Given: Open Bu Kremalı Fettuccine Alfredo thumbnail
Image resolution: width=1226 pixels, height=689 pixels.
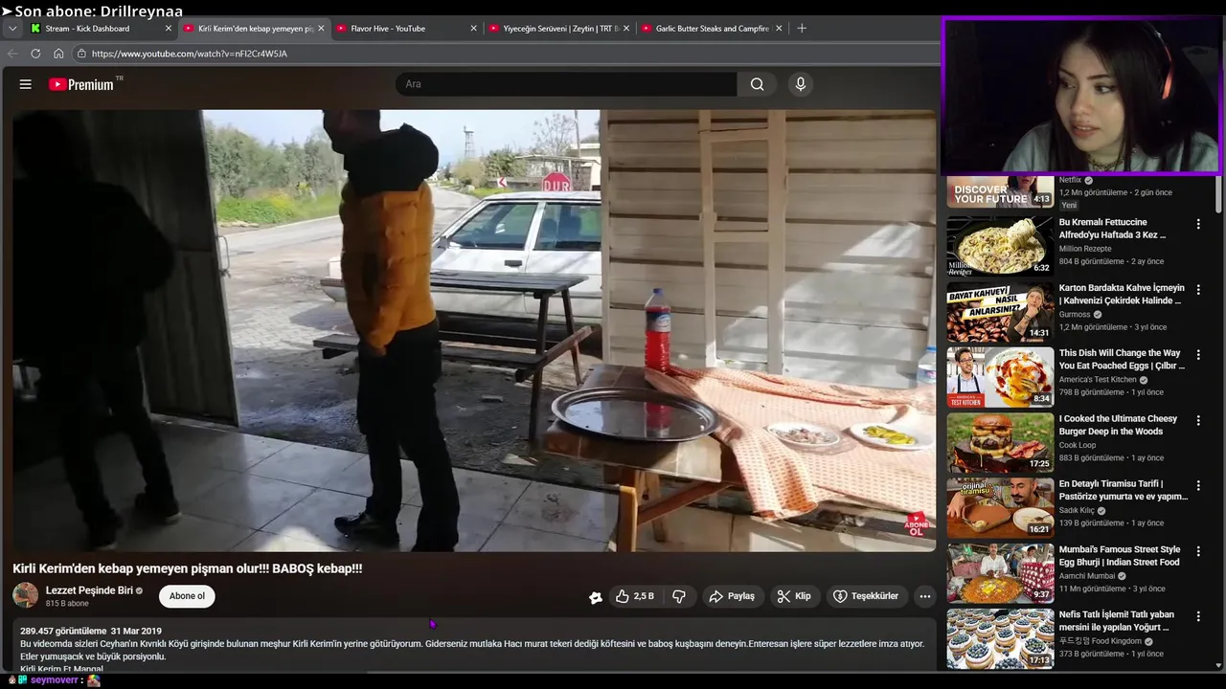Looking at the screenshot, I should [x=1000, y=246].
